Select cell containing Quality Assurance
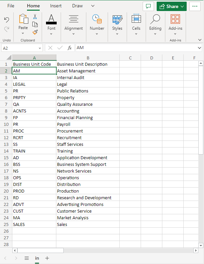Image resolution: width=204 pixels, height=264 pixels. point(88,104)
